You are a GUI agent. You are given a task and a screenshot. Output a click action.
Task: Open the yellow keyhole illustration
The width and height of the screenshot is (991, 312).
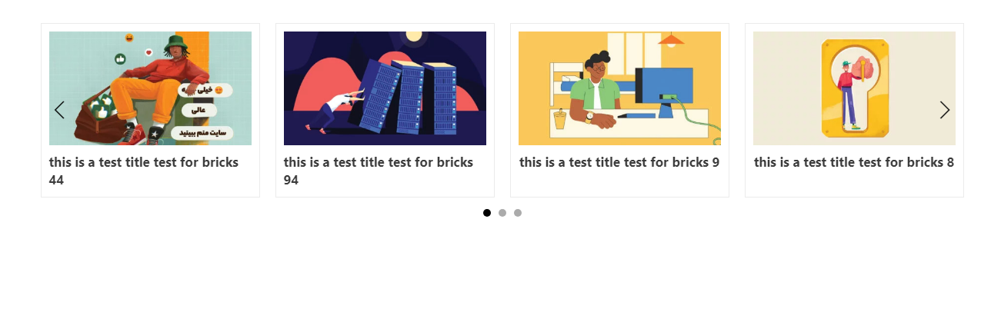854,88
